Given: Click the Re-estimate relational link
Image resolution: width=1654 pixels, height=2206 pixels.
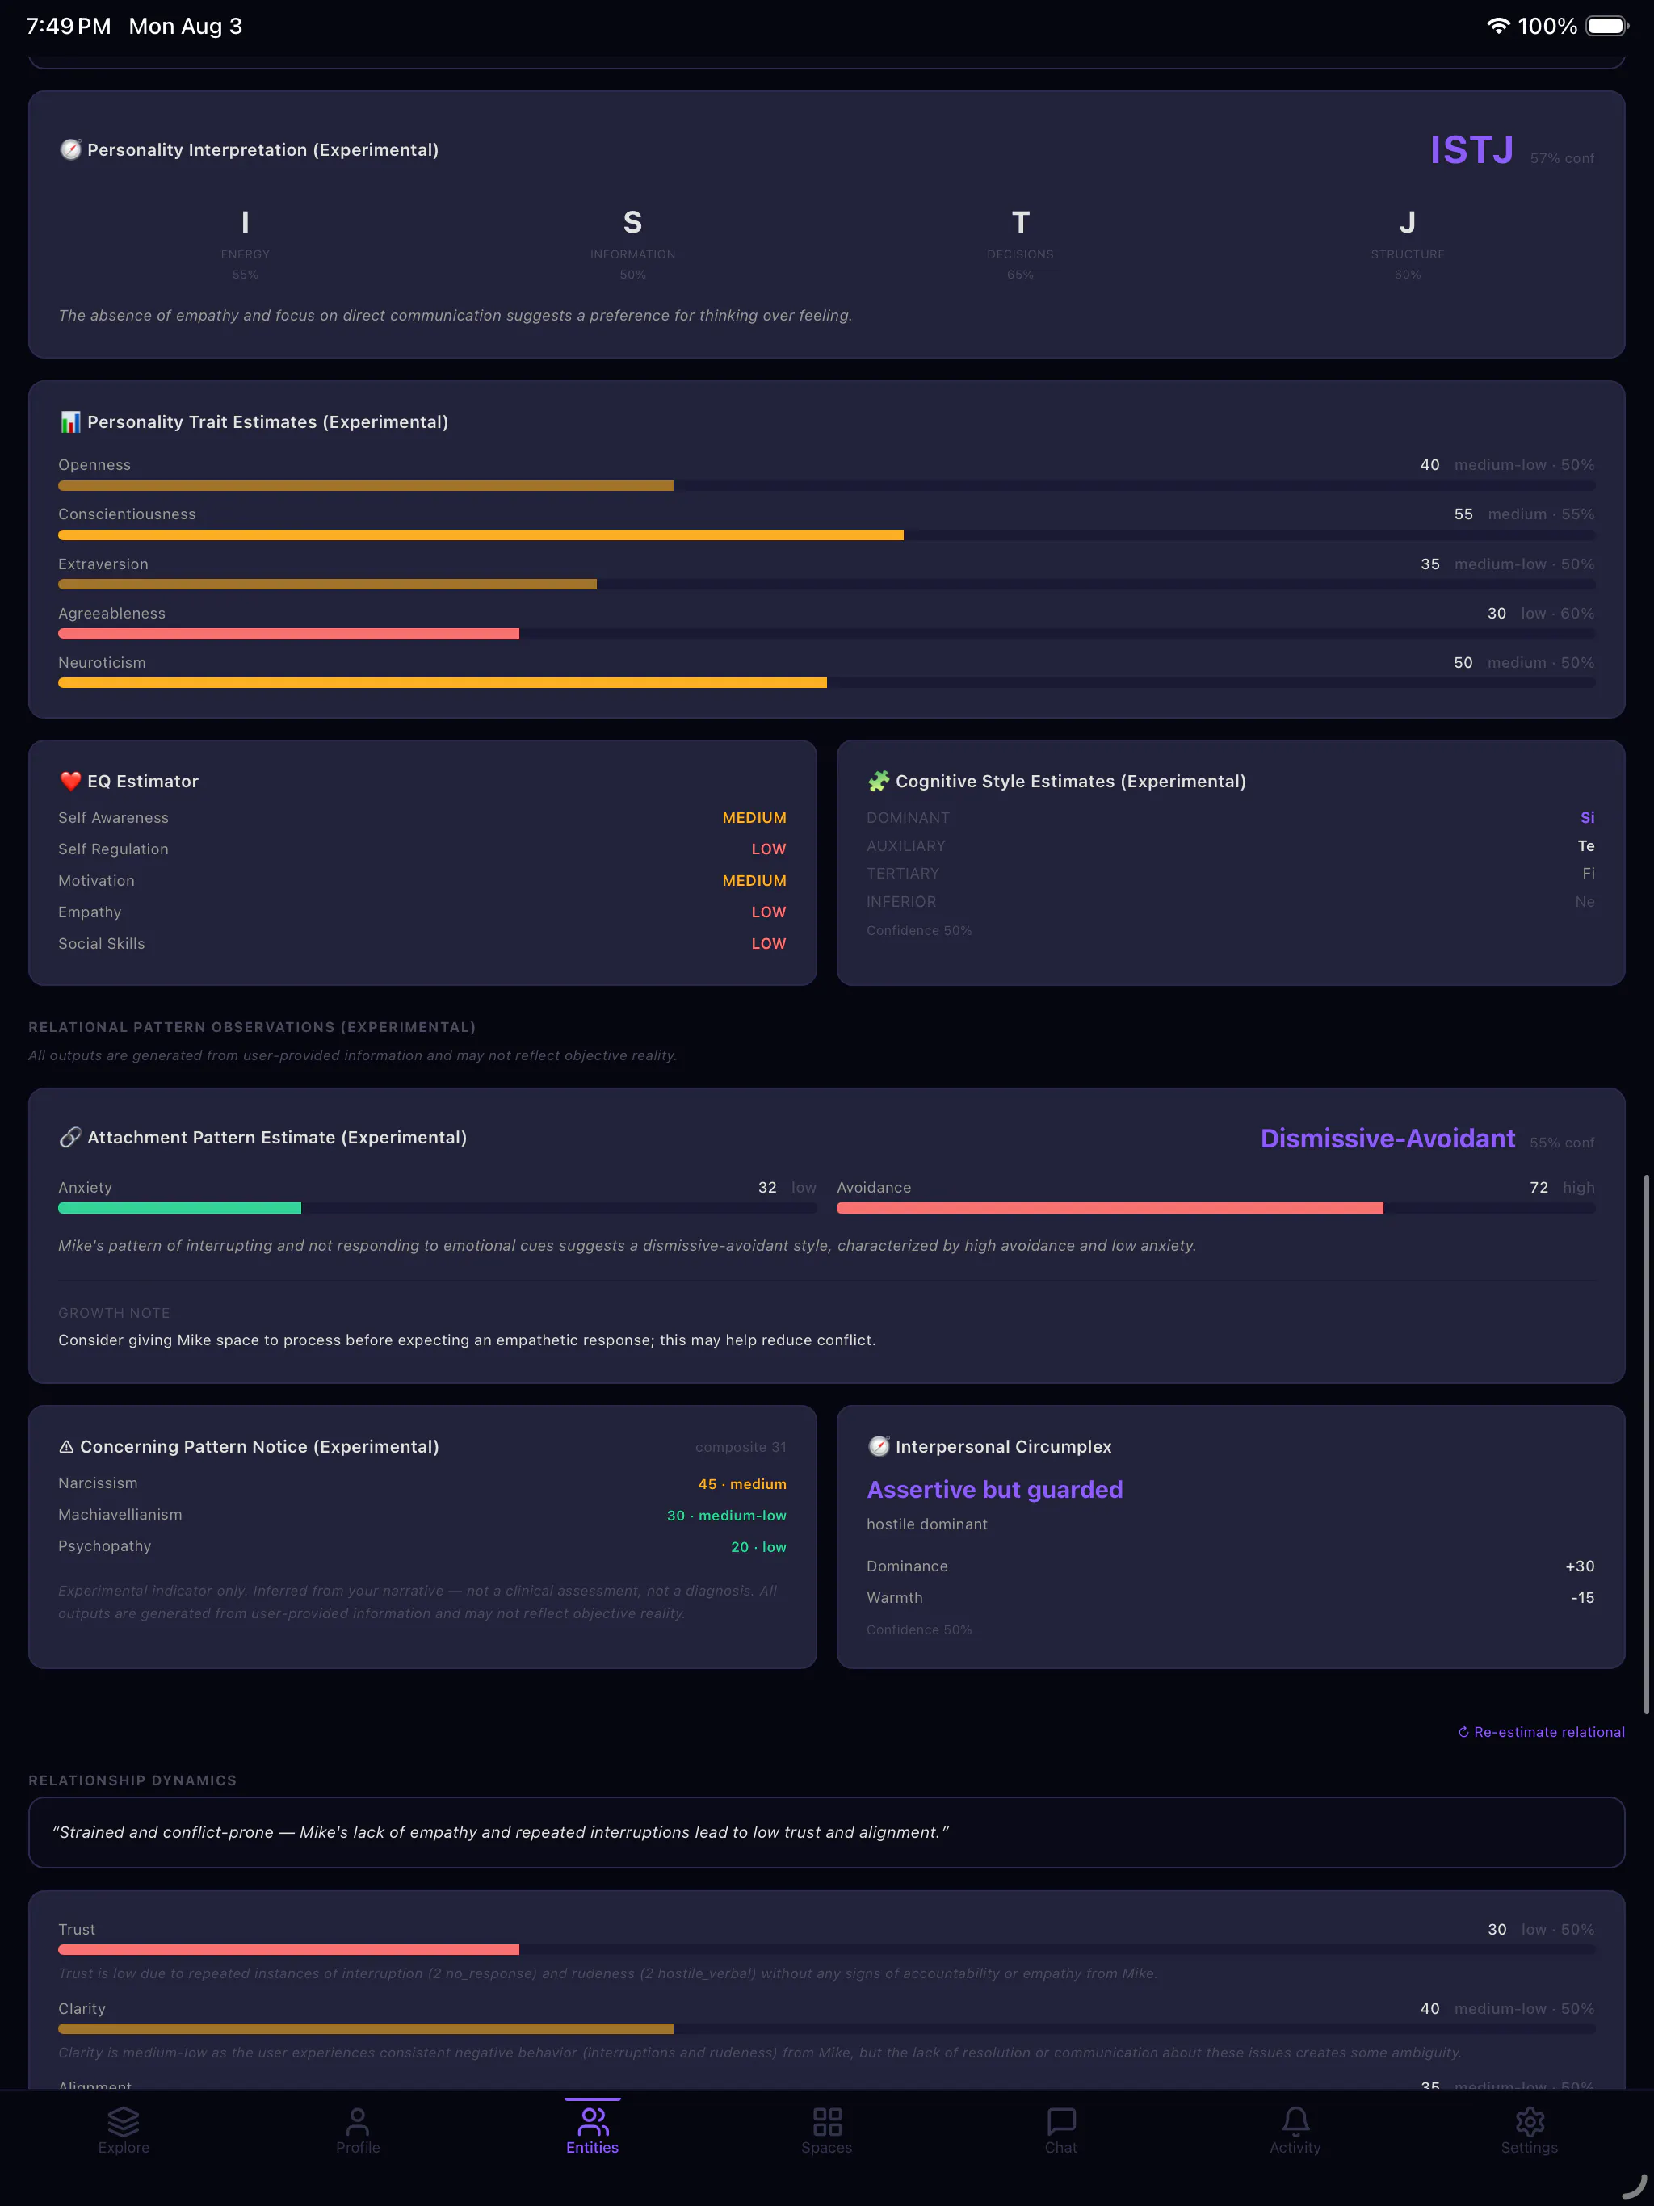Looking at the screenshot, I should [x=1540, y=1732].
